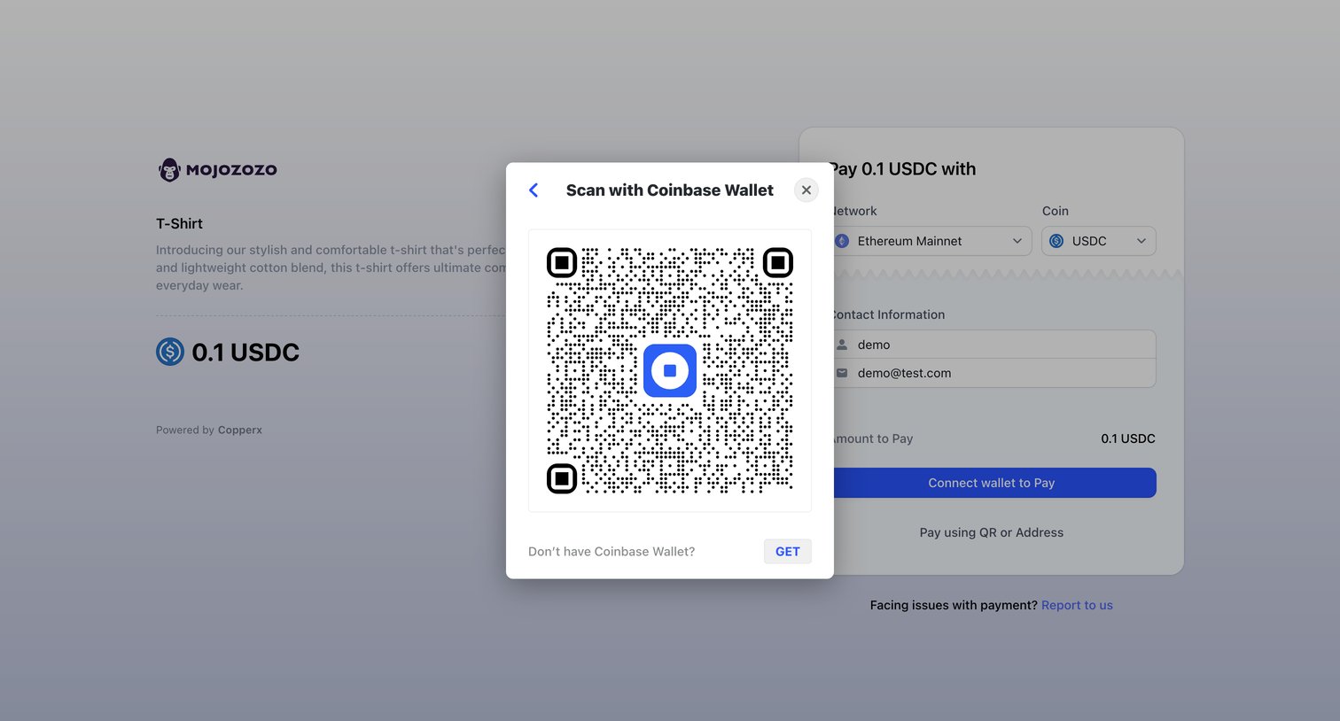Viewport: 1340px width, 721px height.
Task: Select Pay using QR or Address
Action: point(992,532)
